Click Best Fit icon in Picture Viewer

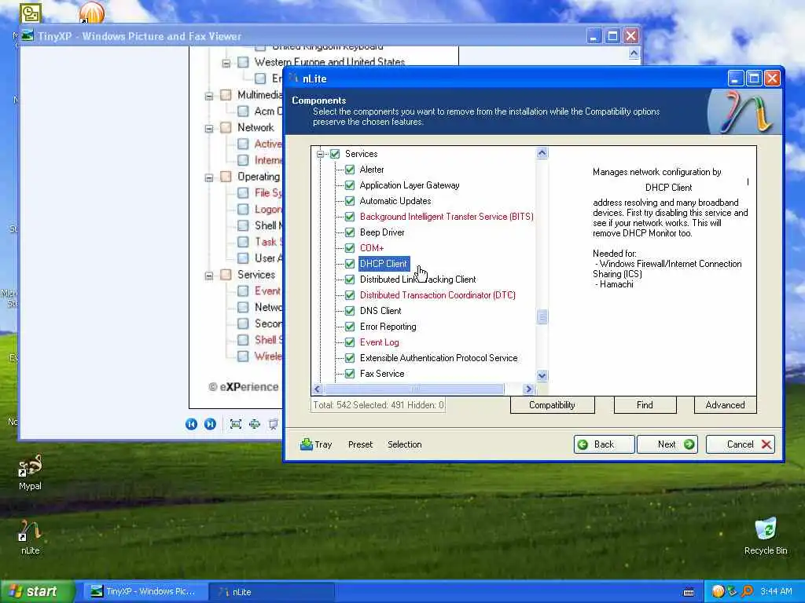(x=236, y=424)
